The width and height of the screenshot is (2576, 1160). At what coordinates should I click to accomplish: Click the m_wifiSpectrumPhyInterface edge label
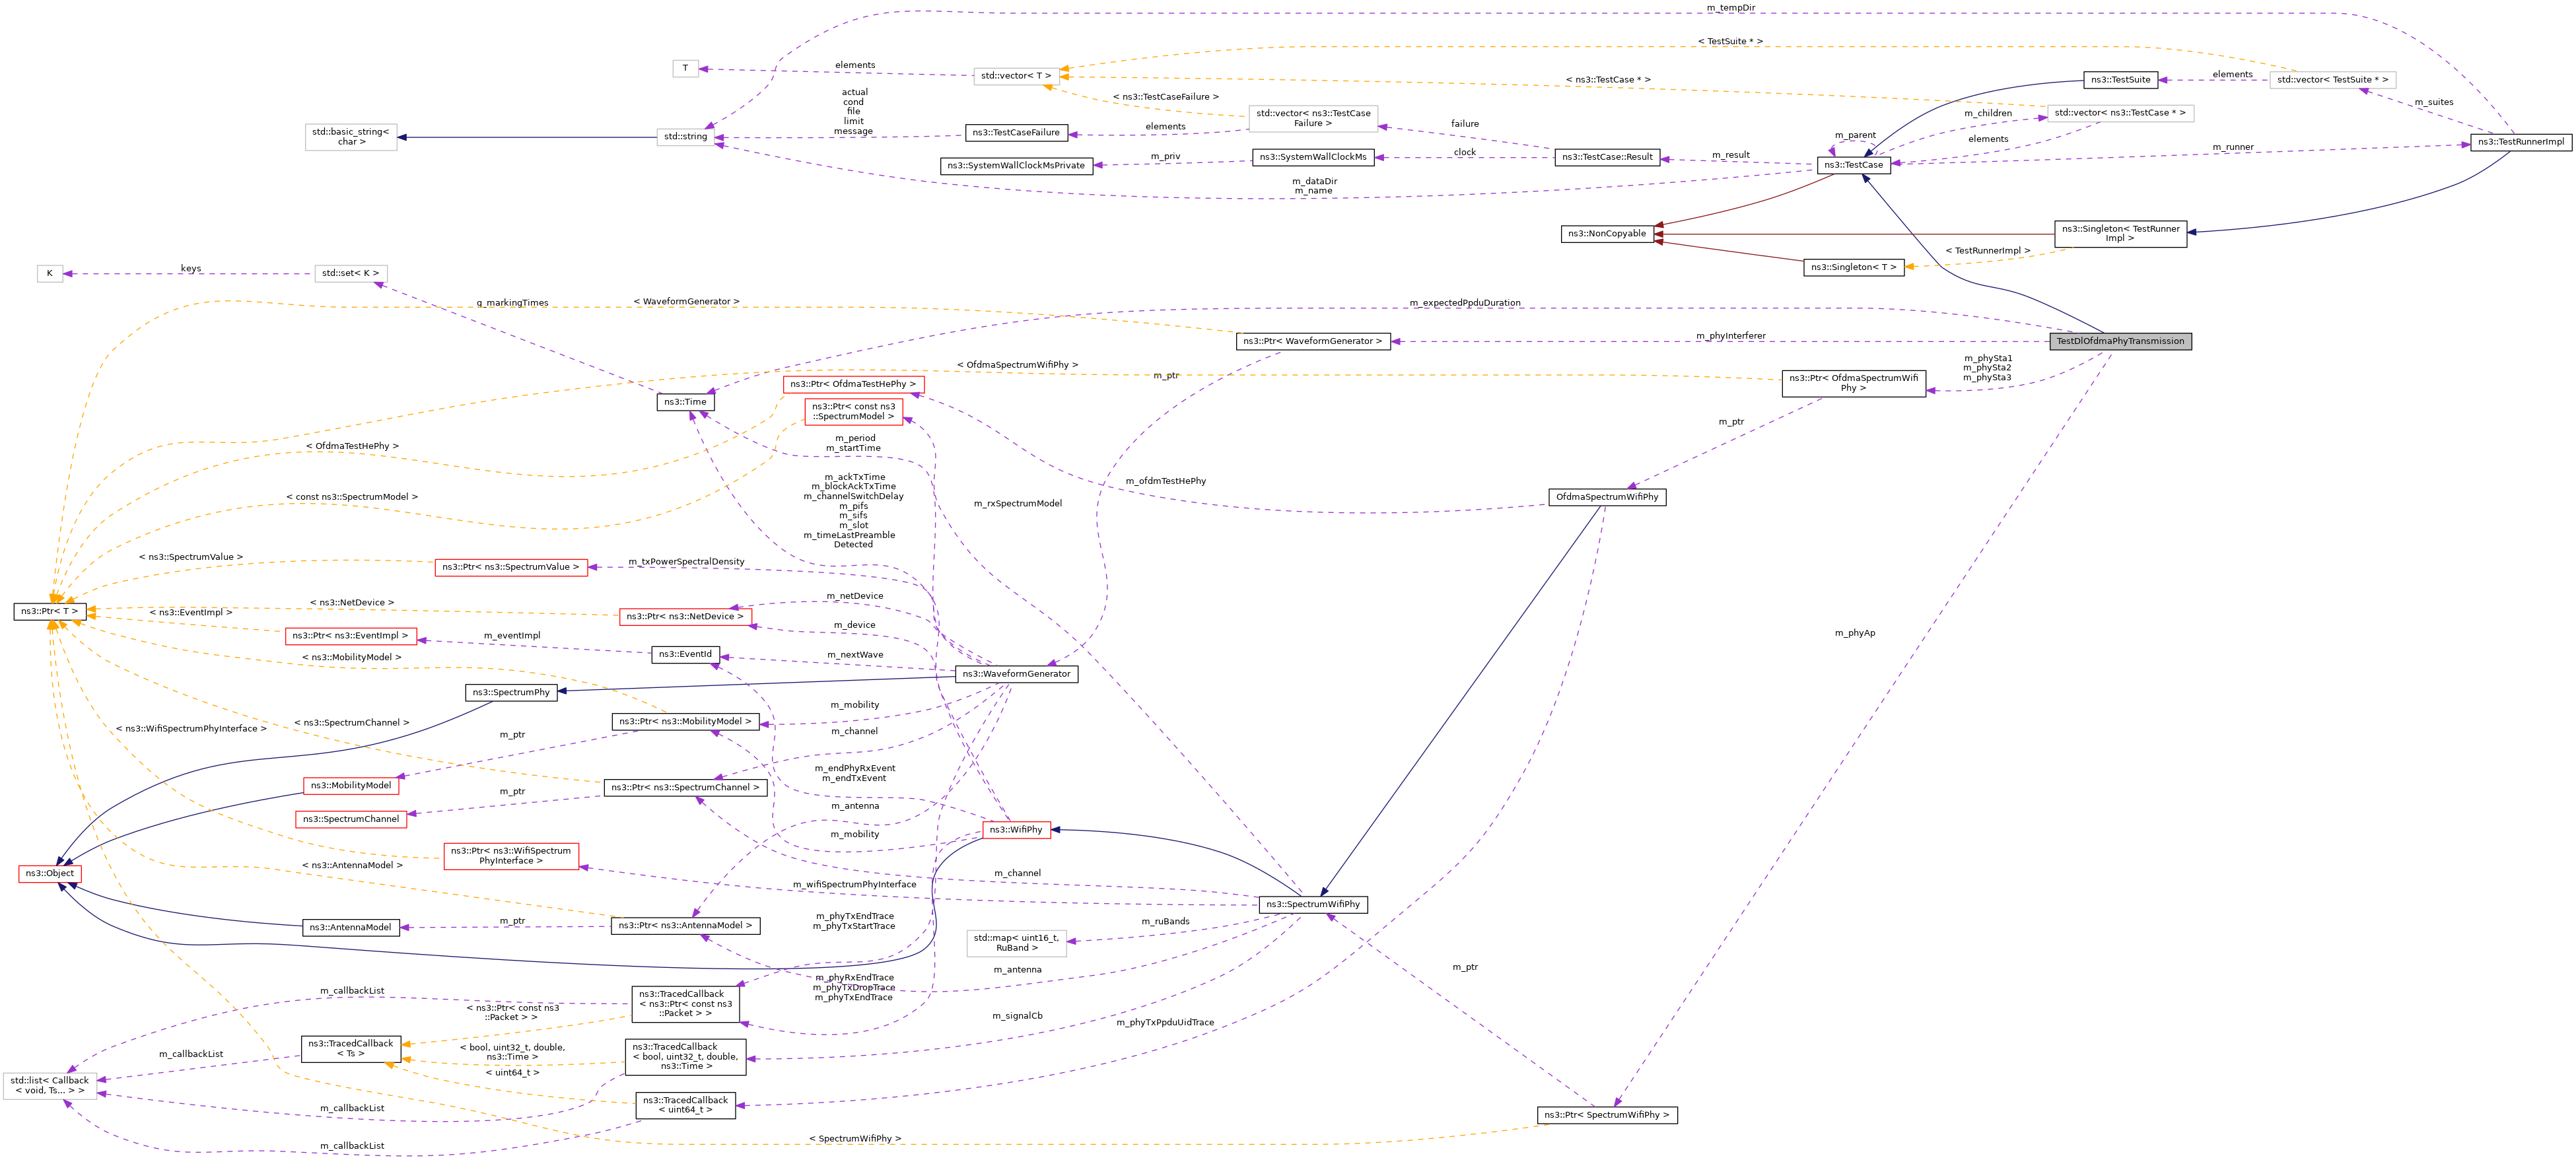click(854, 885)
